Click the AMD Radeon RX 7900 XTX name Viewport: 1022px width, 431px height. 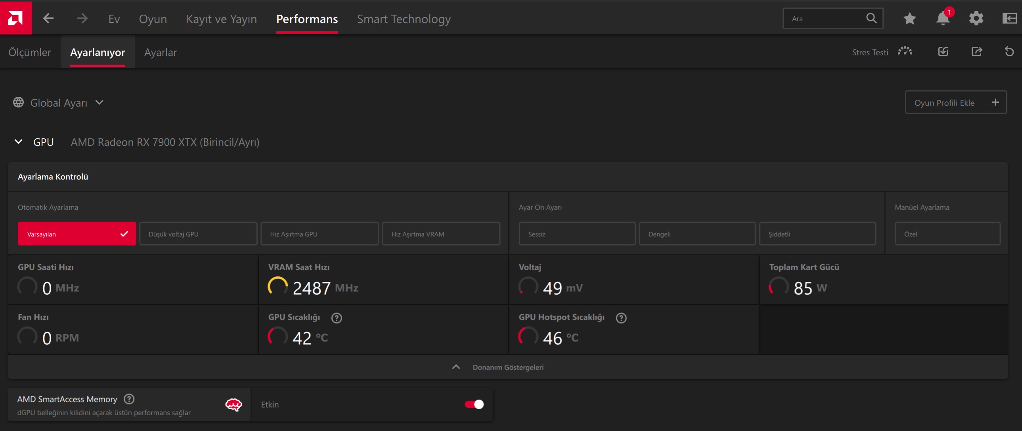tap(165, 142)
